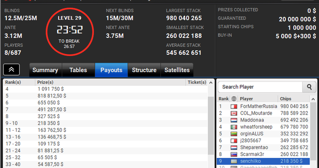
Task: Sort players by the Rank column header
Action: [x=224, y=99]
